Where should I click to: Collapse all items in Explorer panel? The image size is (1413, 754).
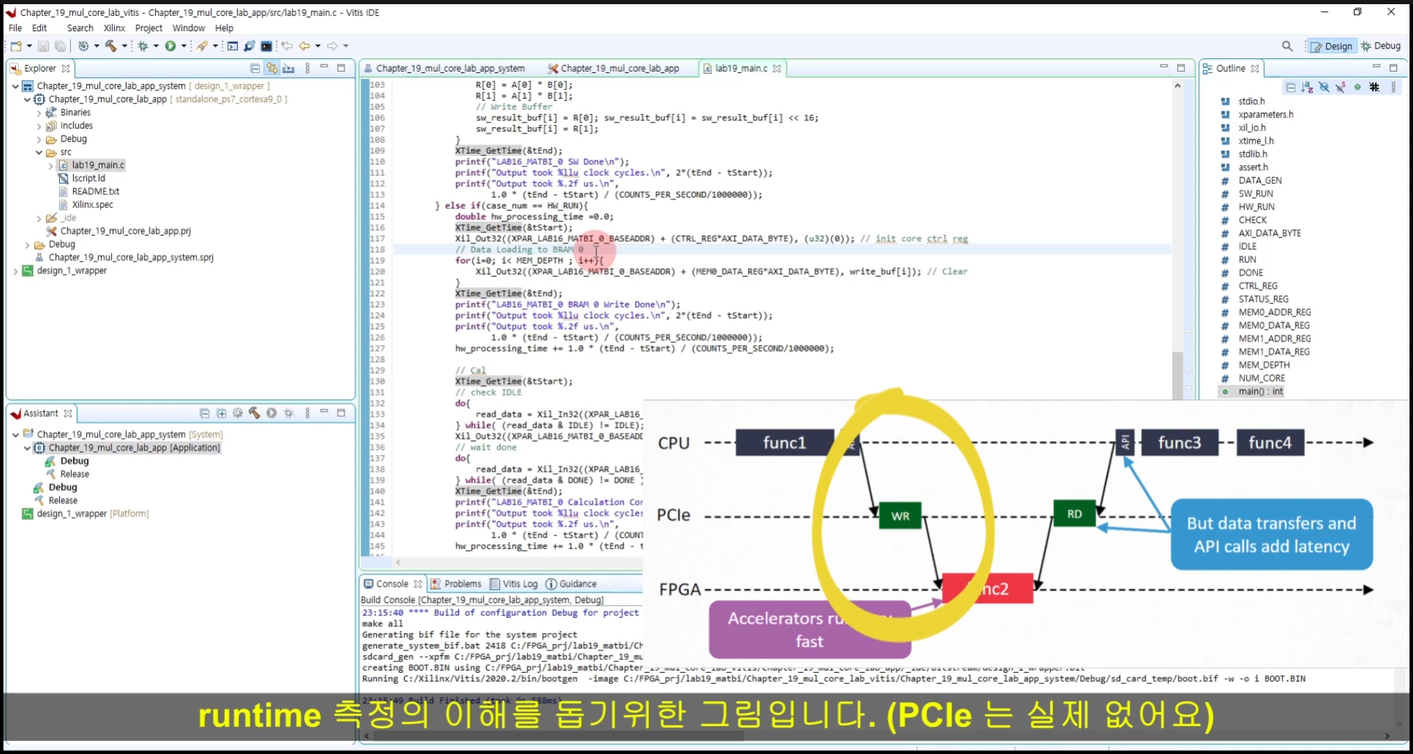255,68
